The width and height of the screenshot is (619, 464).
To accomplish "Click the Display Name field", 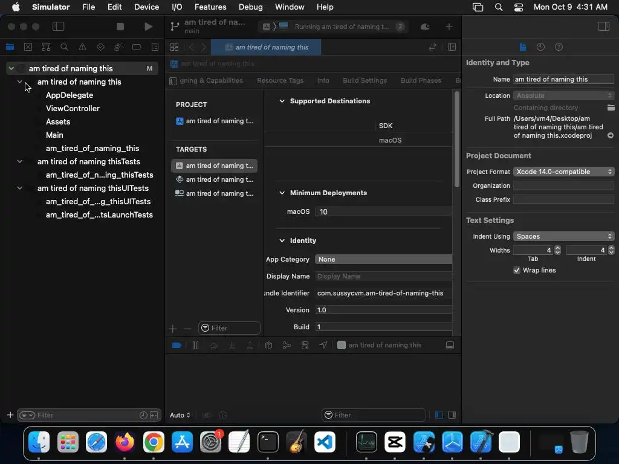I will tap(383, 276).
